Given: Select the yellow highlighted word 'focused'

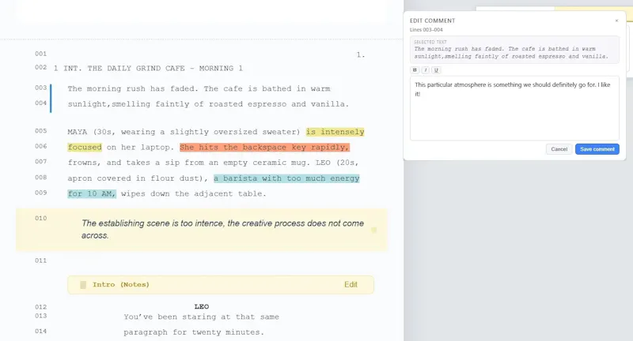Looking at the screenshot, I should (x=85, y=147).
